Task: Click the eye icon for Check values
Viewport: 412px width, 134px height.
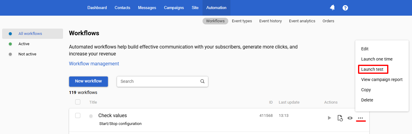Action: (x=350, y=118)
